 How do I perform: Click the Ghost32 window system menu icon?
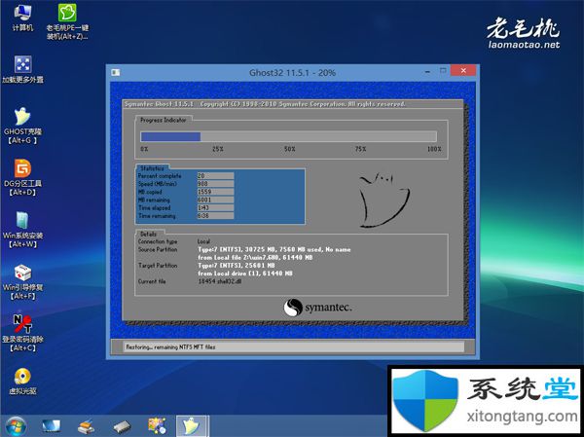[x=116, y=72]
